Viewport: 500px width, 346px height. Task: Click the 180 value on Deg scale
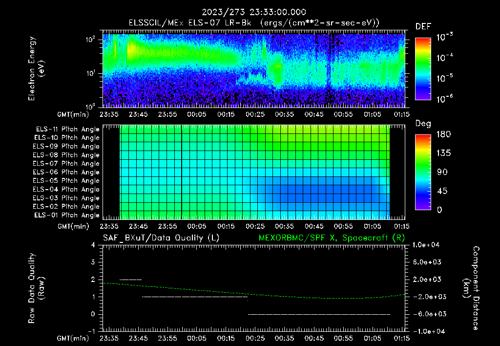click(x=443, y=134)
